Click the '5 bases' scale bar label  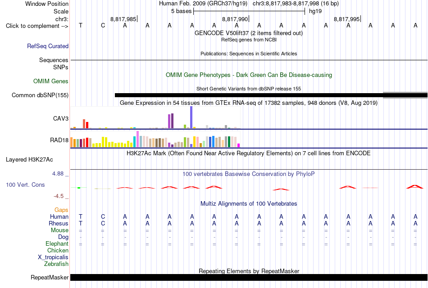[x=181, y=11]
